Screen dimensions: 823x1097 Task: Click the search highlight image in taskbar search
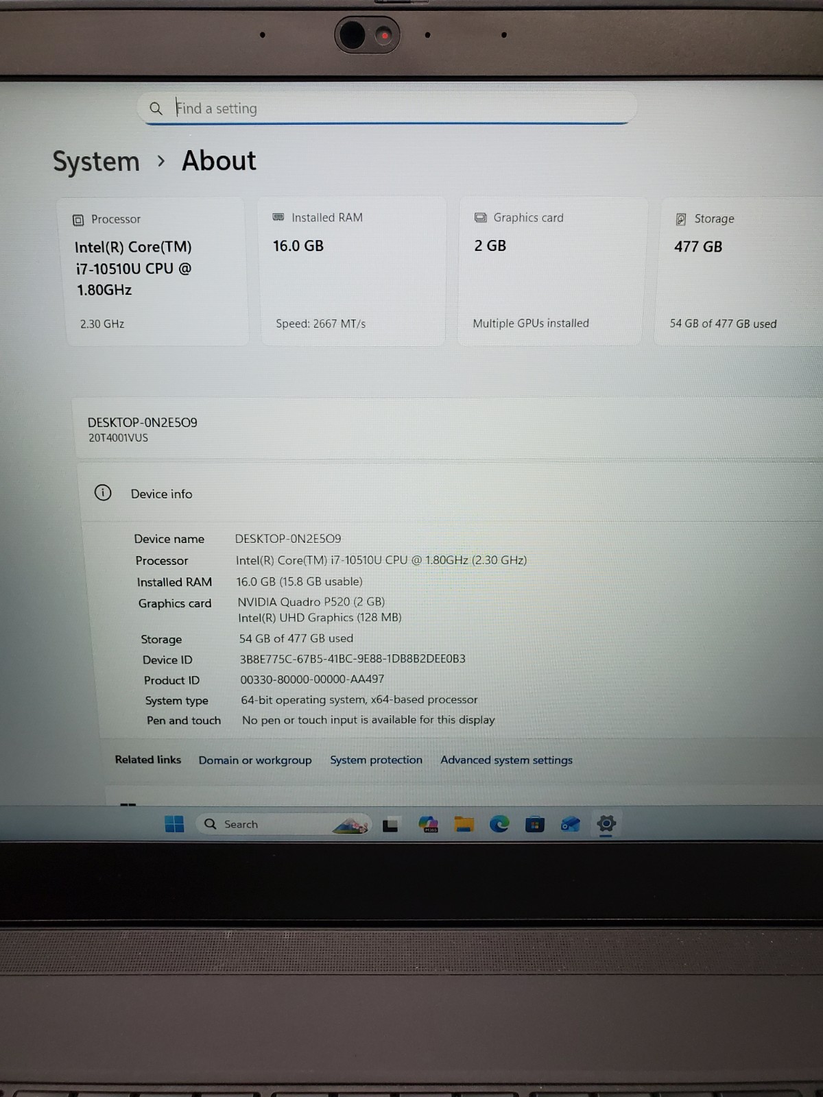click(x=352, y=825)
